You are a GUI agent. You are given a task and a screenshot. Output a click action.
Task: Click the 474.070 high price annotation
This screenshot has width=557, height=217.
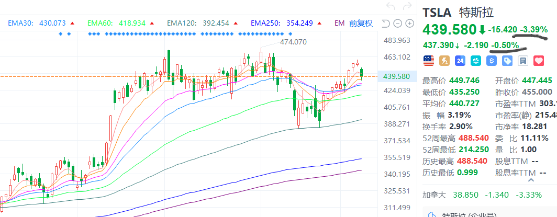click(293, 42)
